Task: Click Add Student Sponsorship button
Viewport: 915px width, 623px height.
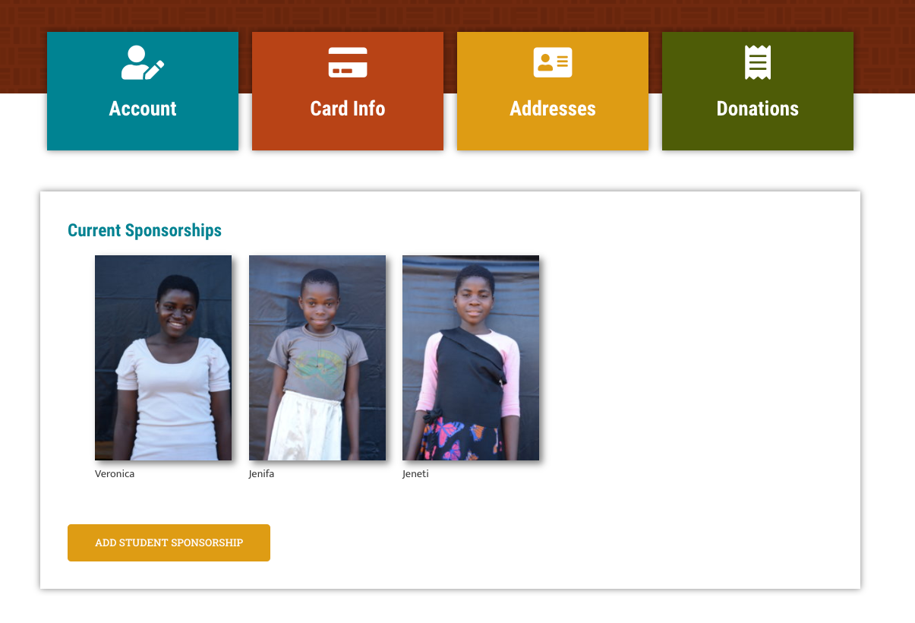Action: [169, 542]
